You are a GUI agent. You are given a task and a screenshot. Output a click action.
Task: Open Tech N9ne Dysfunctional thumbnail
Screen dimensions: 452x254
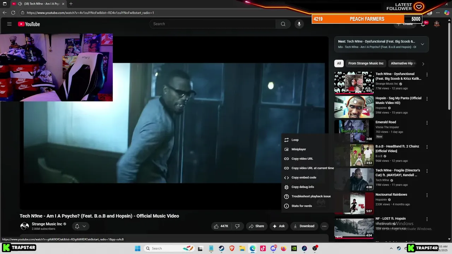354,83
